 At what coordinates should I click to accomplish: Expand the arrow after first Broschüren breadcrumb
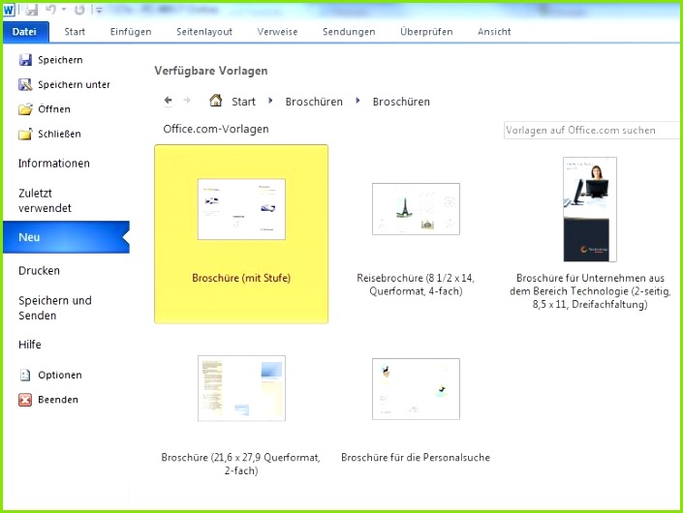[357, 101]
